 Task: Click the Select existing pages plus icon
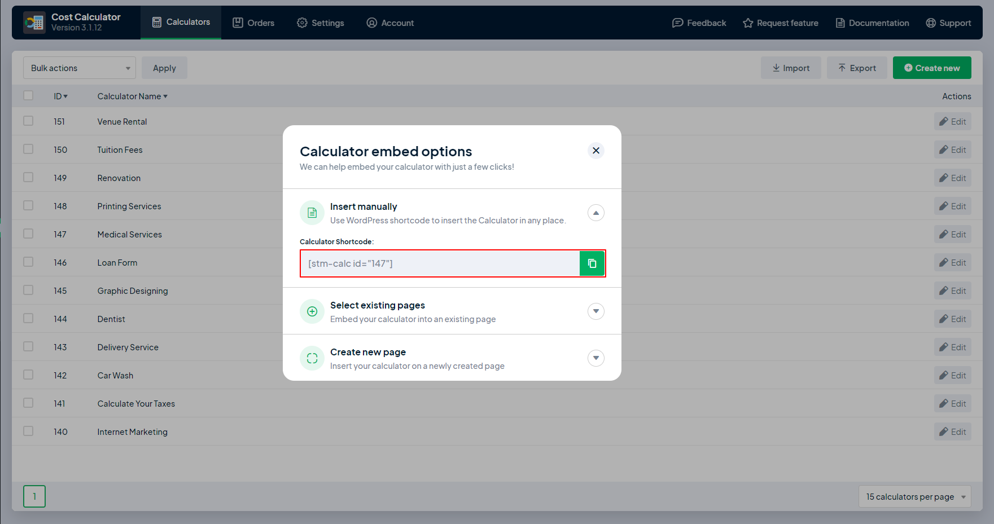click(312, 311)
